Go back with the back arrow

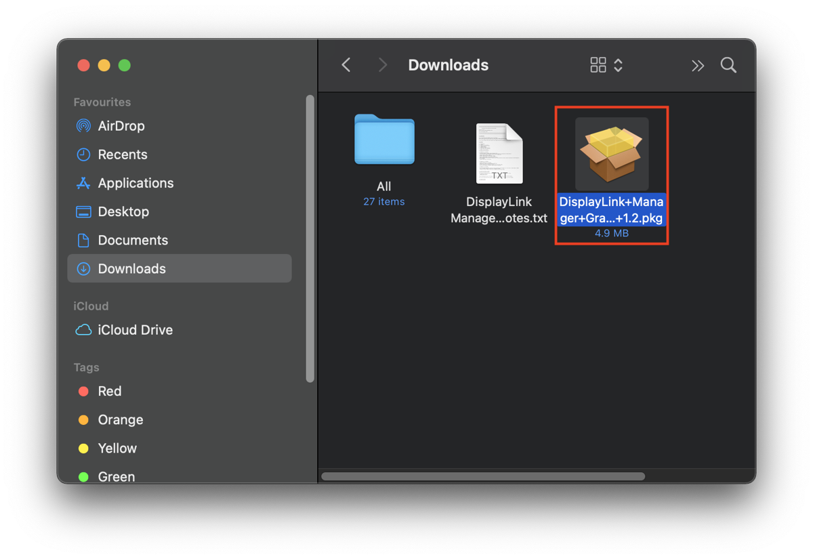coord(346,64)
